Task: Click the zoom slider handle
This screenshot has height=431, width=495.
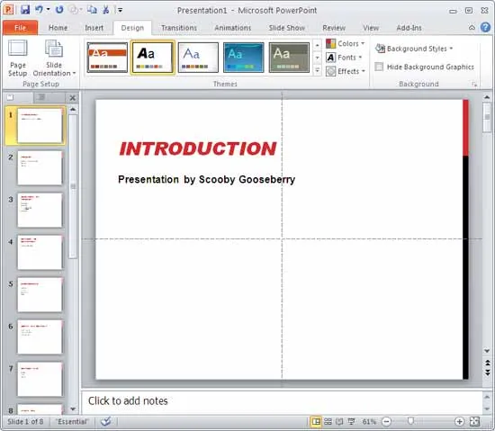Action: pyautogui.click(x=410, y=421)
